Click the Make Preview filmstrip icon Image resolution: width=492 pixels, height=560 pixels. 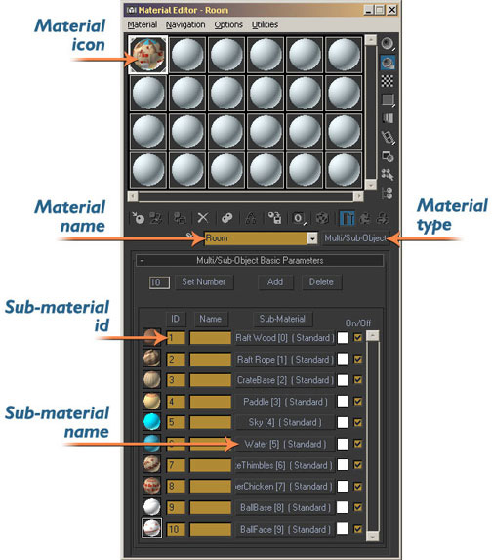(388, 137)
